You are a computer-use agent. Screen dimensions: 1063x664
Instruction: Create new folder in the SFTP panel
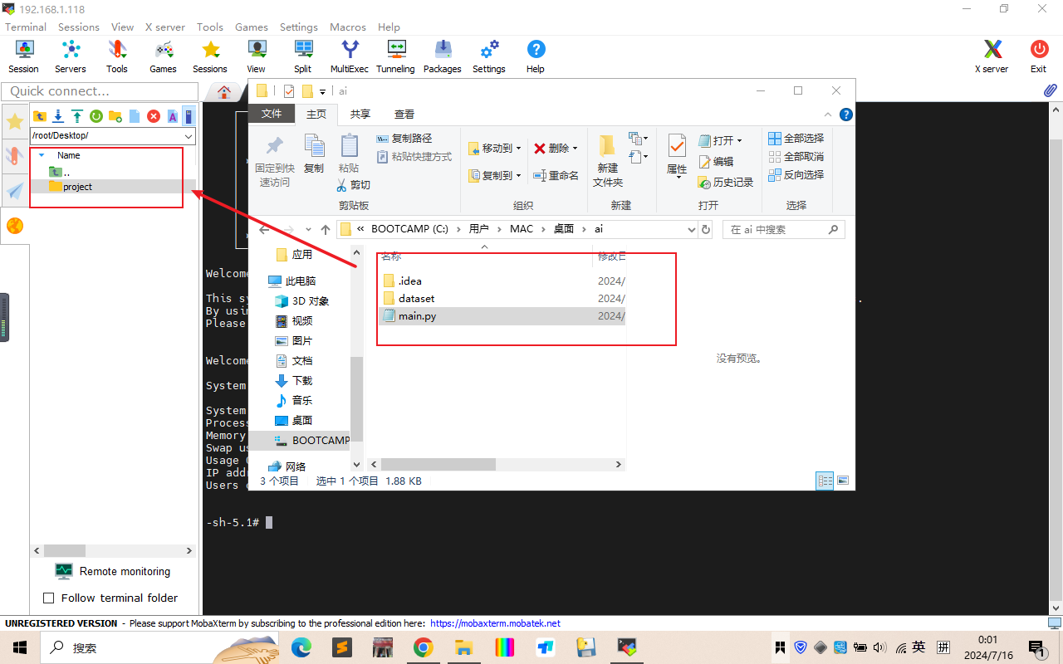click(115, 116)
